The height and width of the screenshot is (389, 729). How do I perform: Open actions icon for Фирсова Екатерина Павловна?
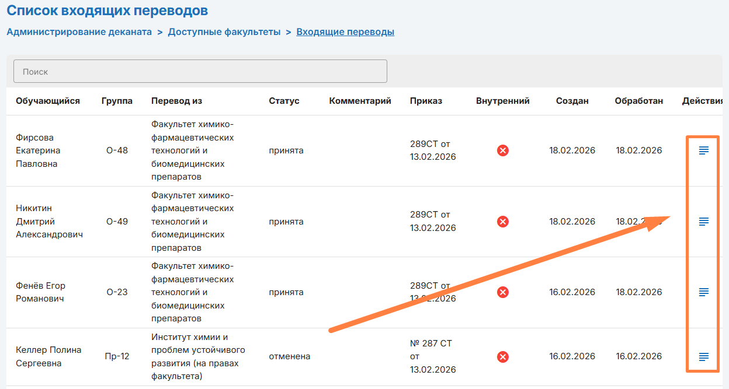704,150
